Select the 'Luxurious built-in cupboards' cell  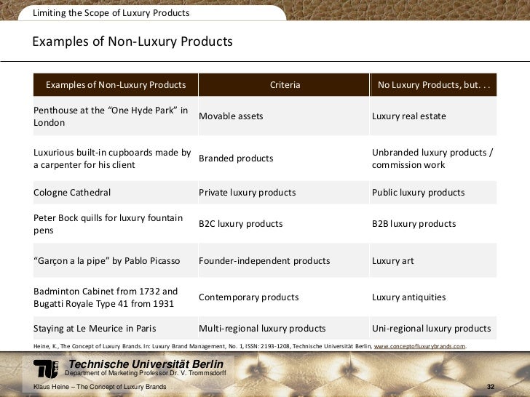pyautogui.click(x=116, y=159)
